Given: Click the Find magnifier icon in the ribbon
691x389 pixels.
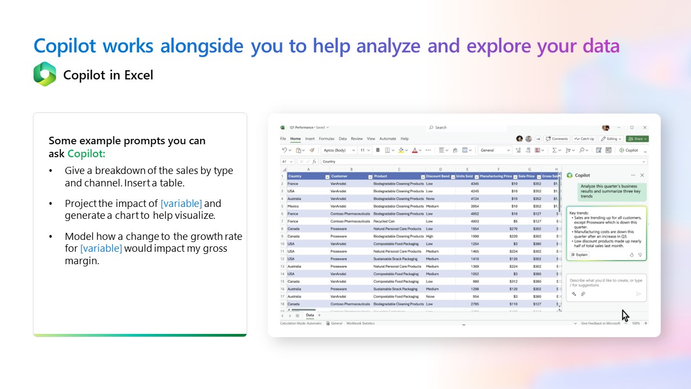Looking at the screenshot, I should (582, 150).
